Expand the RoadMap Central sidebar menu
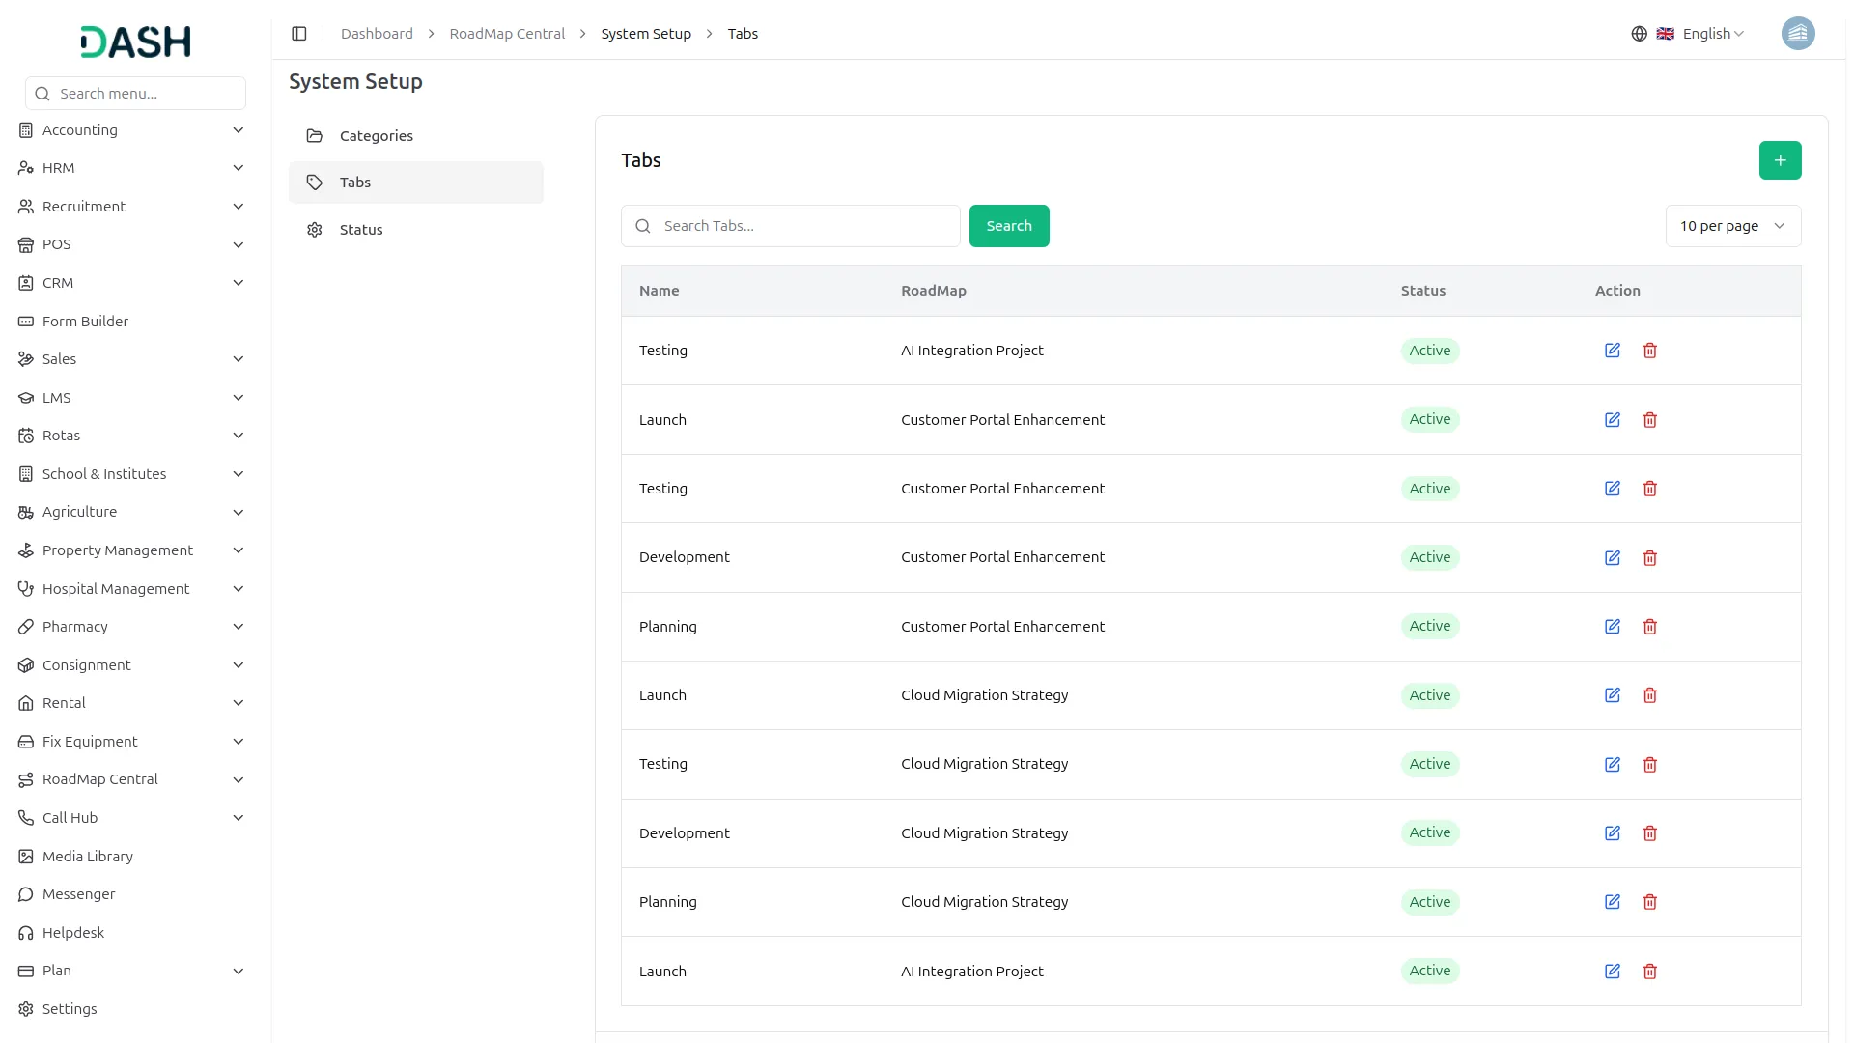Screen dimensions: 1854x1043 pos(135,779)
